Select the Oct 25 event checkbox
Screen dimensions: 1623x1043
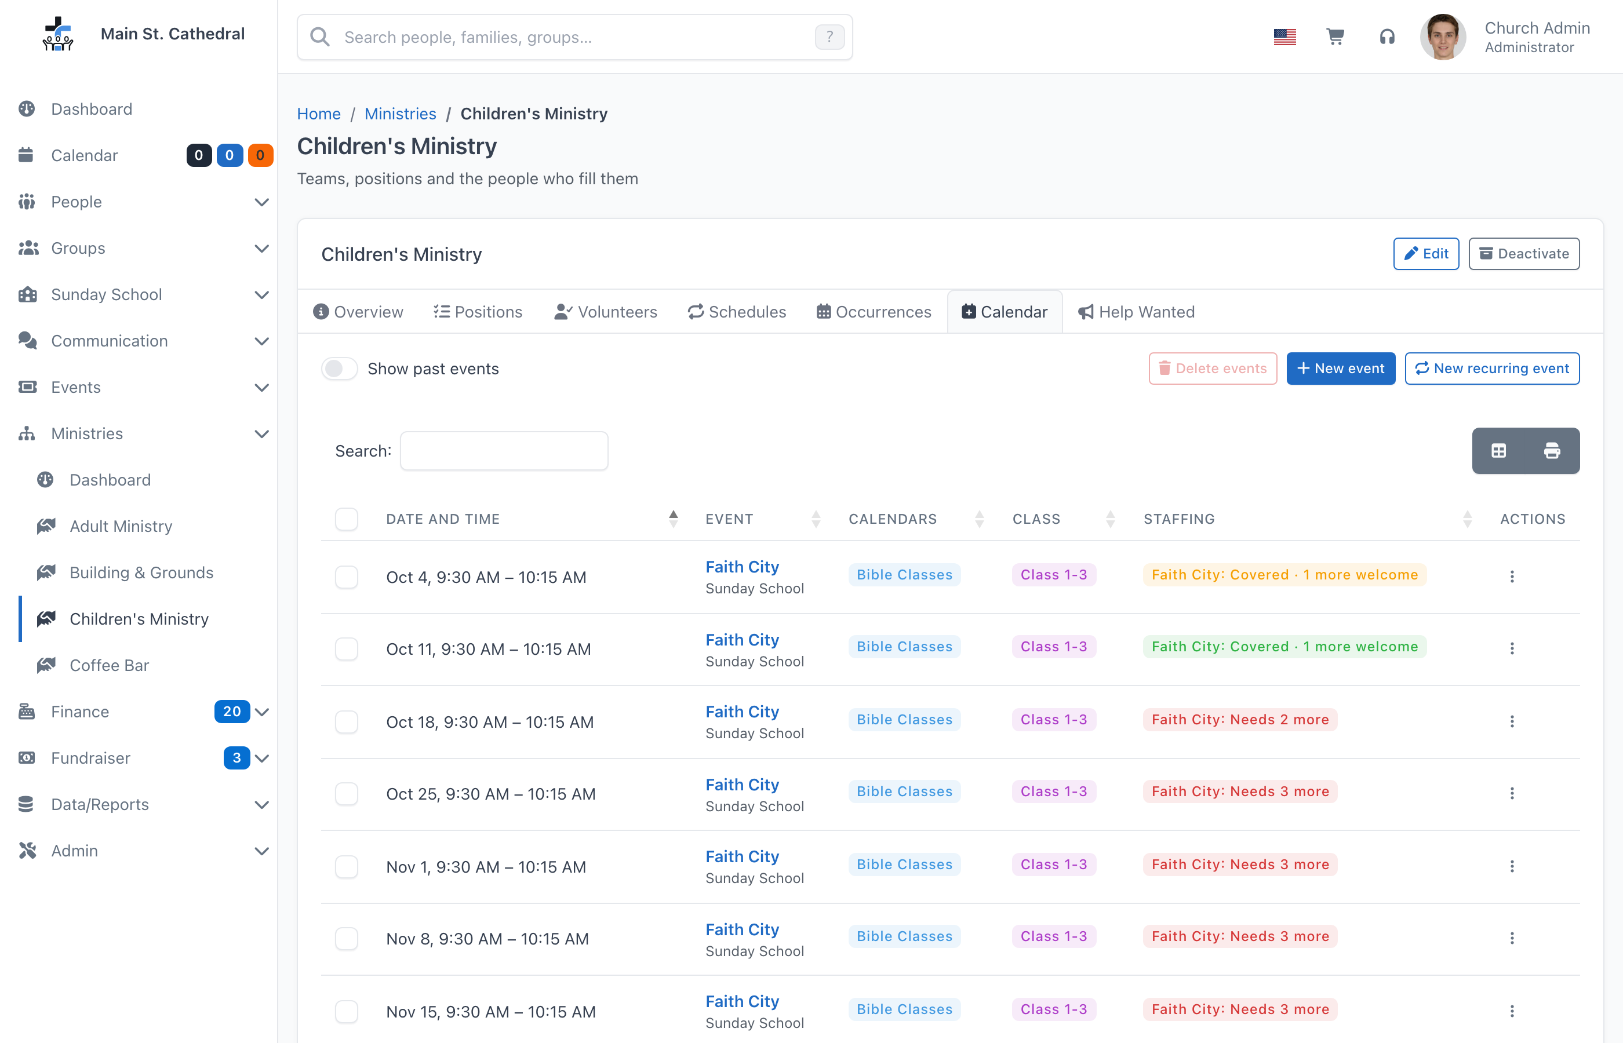point(346,794)
